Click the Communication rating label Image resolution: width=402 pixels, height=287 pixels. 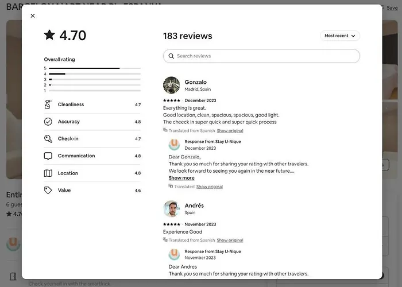tap(76, 156)
